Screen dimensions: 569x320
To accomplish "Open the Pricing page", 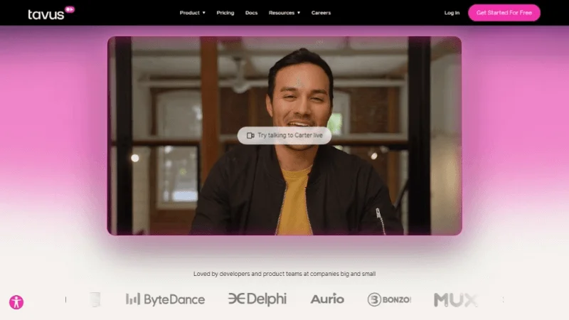I will (x=225, y=13).
